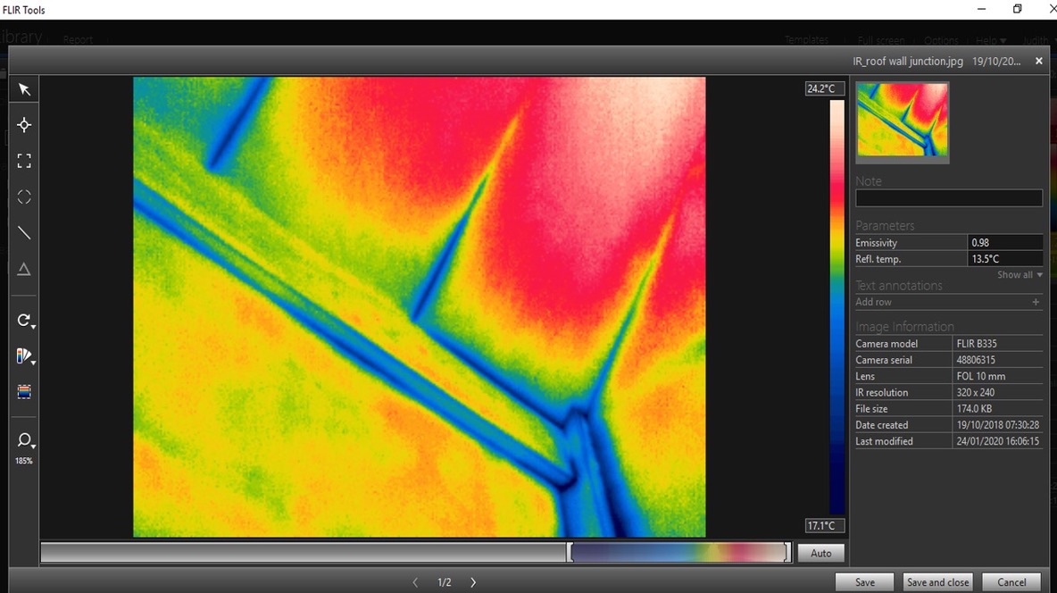Open the color palette tool
The image size is (1057, 593).
click(22, 355)
